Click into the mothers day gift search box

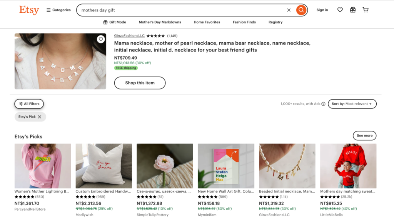[181, 10]
